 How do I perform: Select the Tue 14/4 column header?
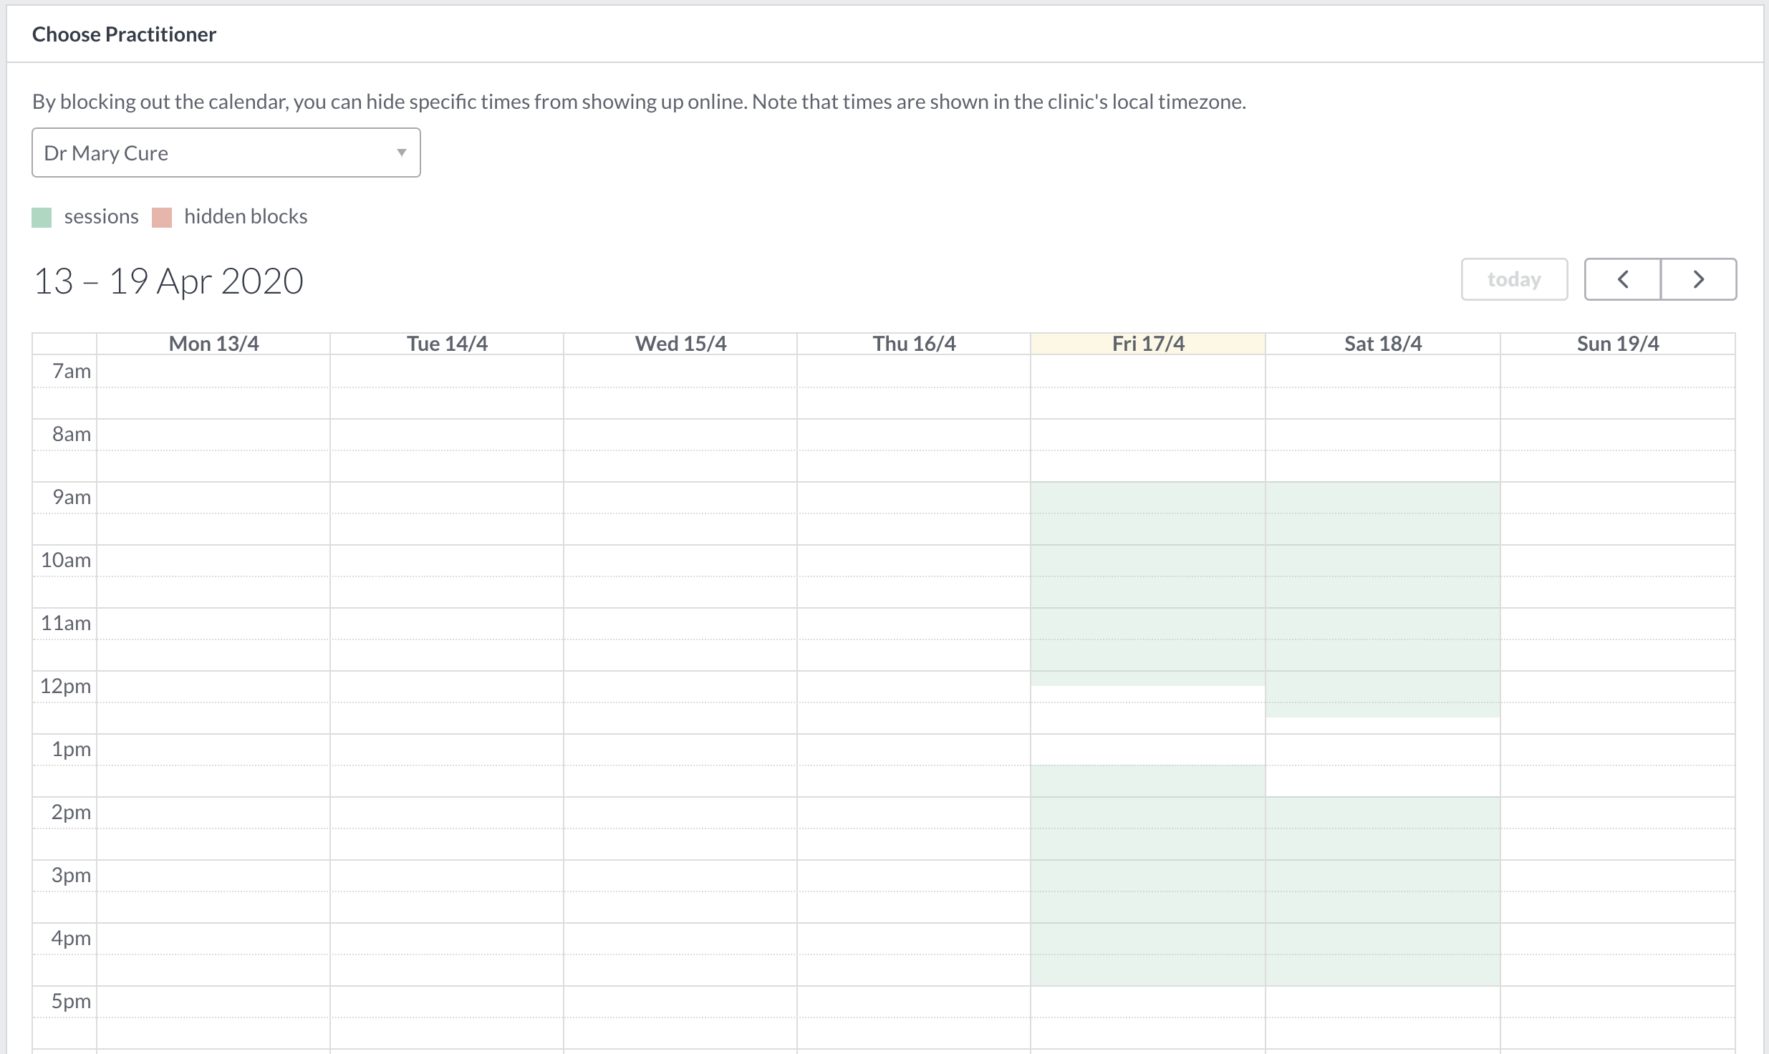point(447,344)
